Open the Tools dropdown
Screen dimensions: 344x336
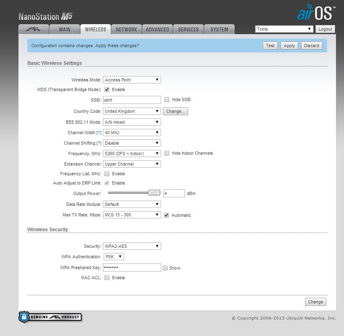point(284,29)
